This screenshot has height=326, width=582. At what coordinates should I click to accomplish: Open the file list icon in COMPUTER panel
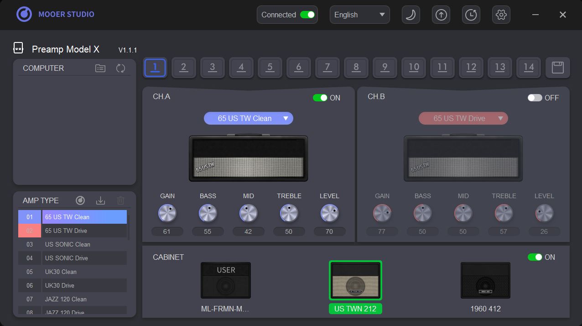point(99,68)
